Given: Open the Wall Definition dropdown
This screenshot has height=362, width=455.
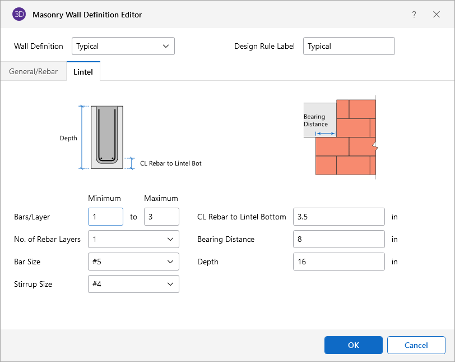Looking at the screenshot, I should pyautogui.click(x=123, y=46).
